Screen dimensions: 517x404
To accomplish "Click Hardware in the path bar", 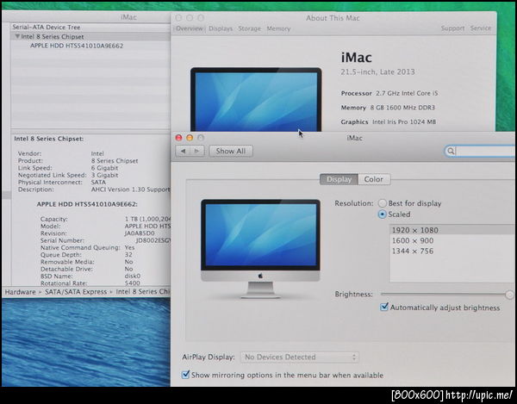I will pos(20,292).
